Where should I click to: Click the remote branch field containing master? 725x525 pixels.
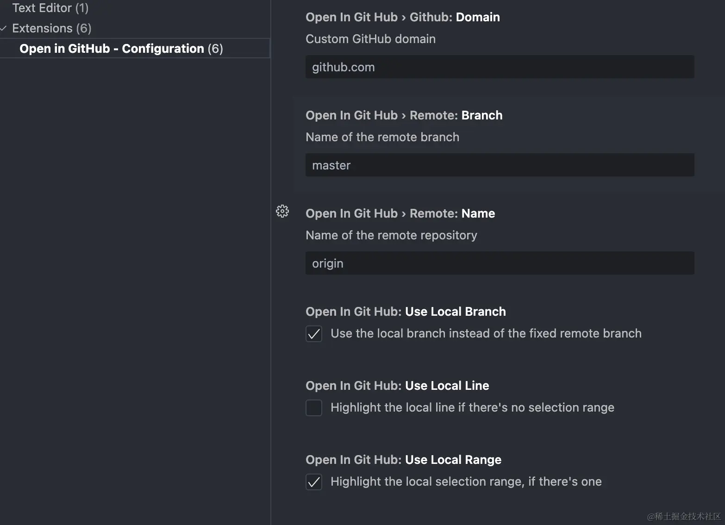tap(499, 165)
